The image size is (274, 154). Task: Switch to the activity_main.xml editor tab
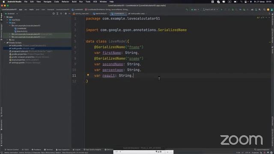click(x=81, y=13)
